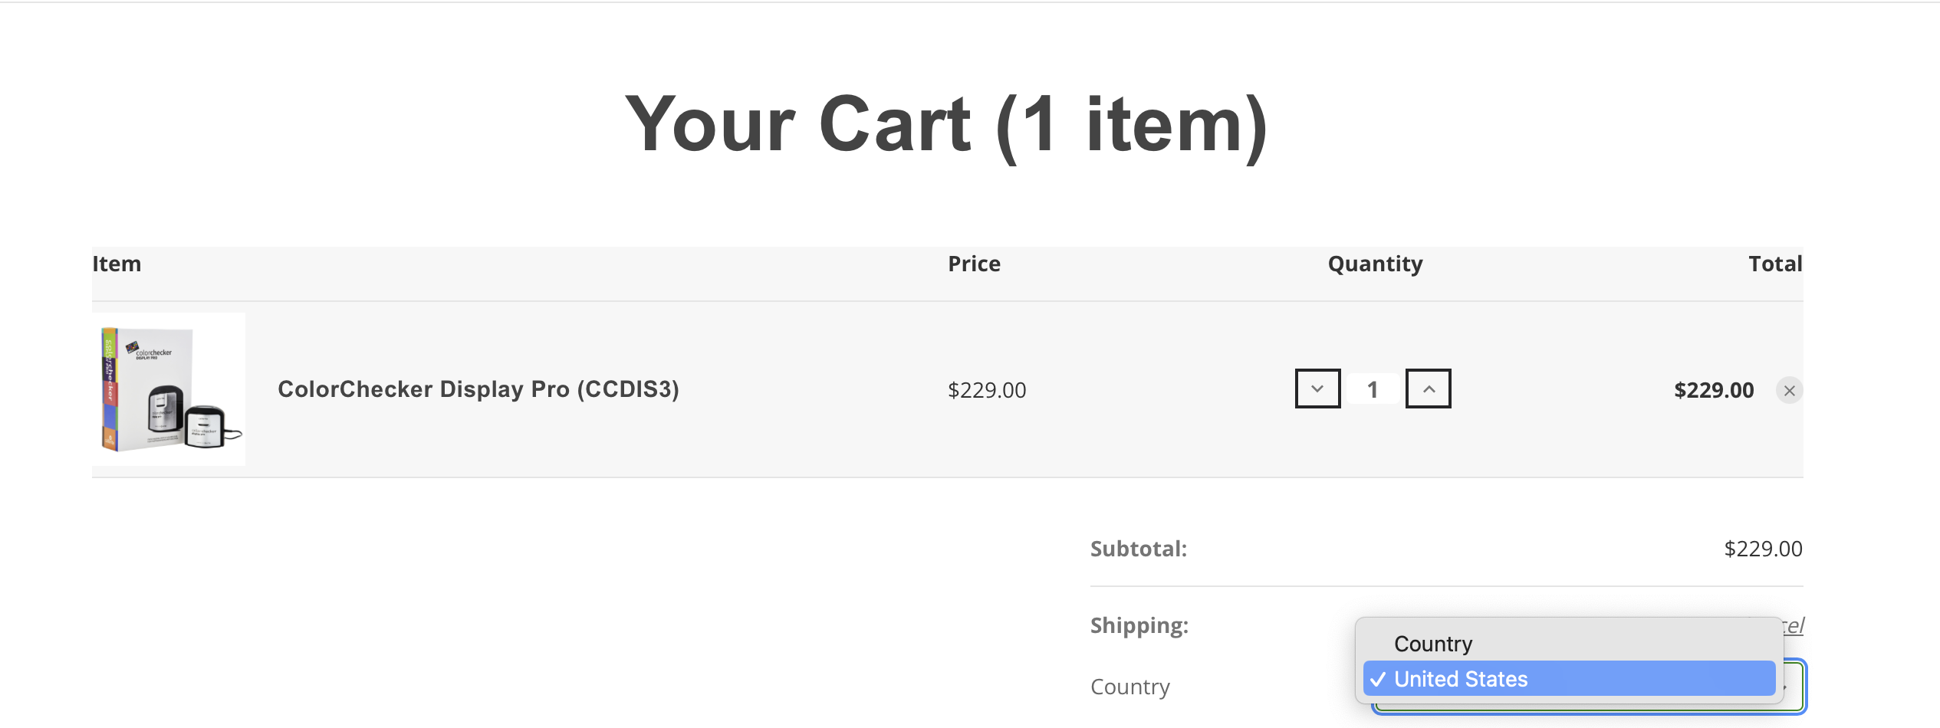
Task: Click the Country field label
Action: (x=1129, y=687)
